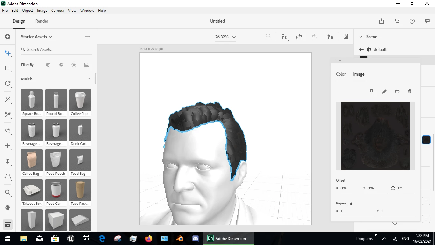Open the Starter Assets dropdown

point(36,37)
